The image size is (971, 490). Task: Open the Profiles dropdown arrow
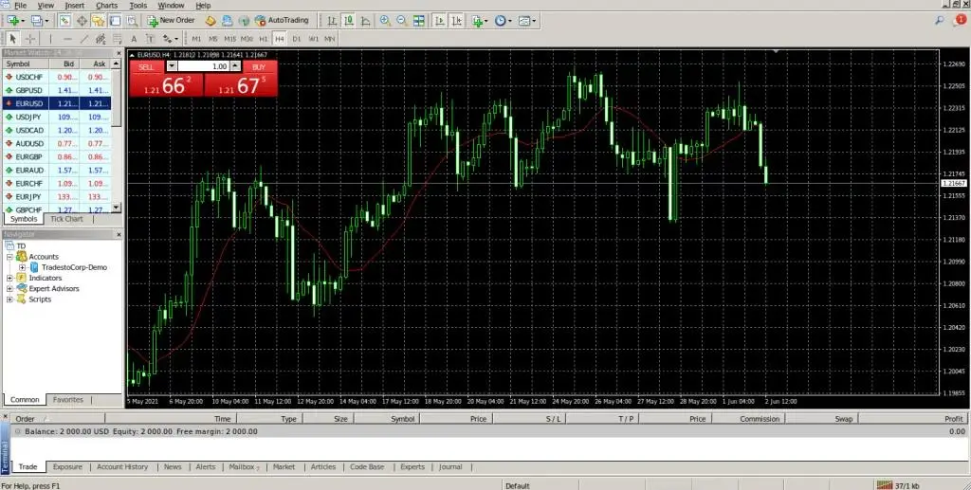[46, 21]
